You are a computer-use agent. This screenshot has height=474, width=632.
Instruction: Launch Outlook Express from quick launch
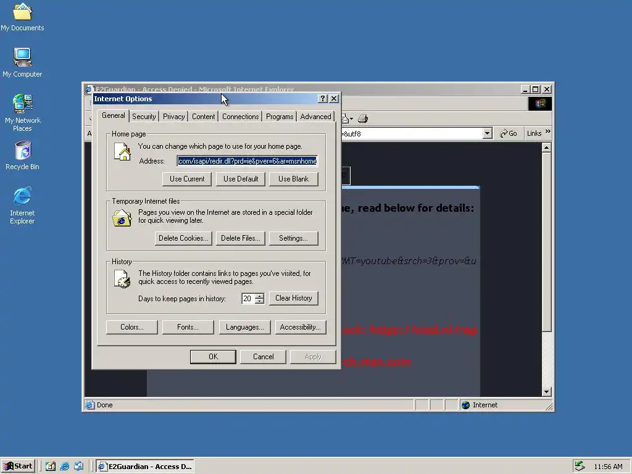pos(78,467)
